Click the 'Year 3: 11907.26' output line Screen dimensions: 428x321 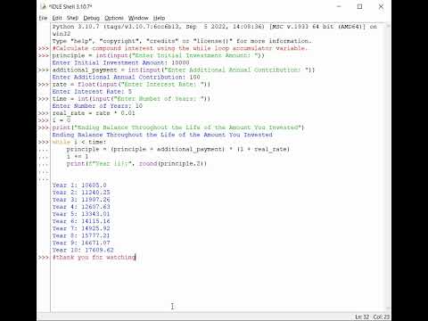point(81,200)
